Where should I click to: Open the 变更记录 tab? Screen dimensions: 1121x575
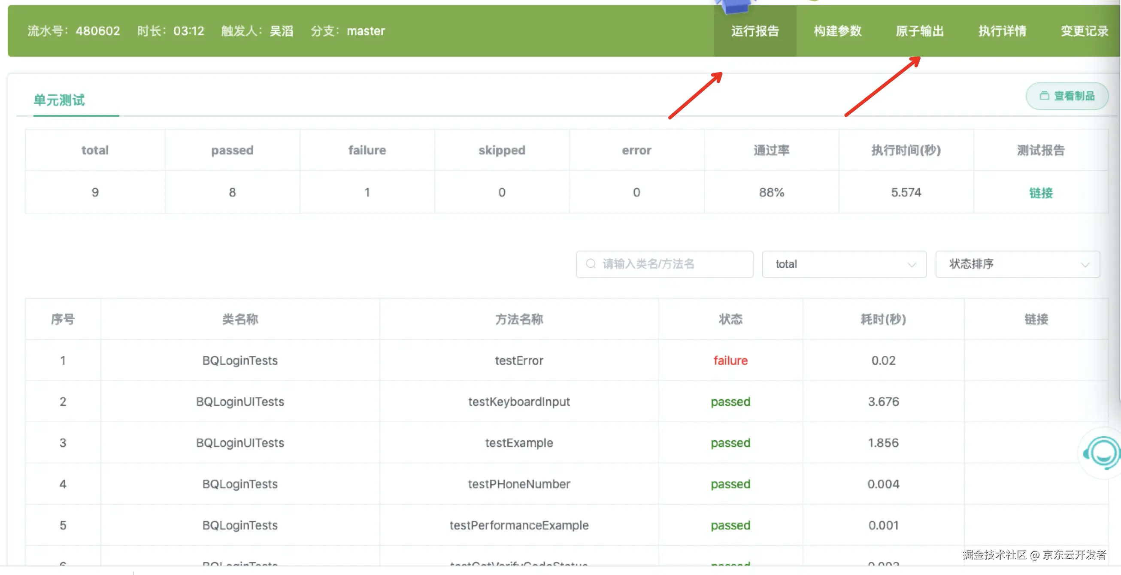coord(1084,31)
